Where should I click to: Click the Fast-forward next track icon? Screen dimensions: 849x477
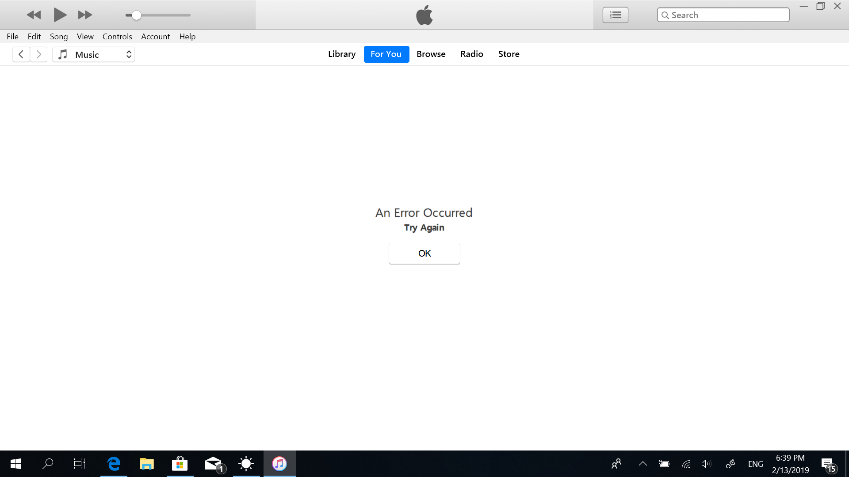tap(85, 15)
